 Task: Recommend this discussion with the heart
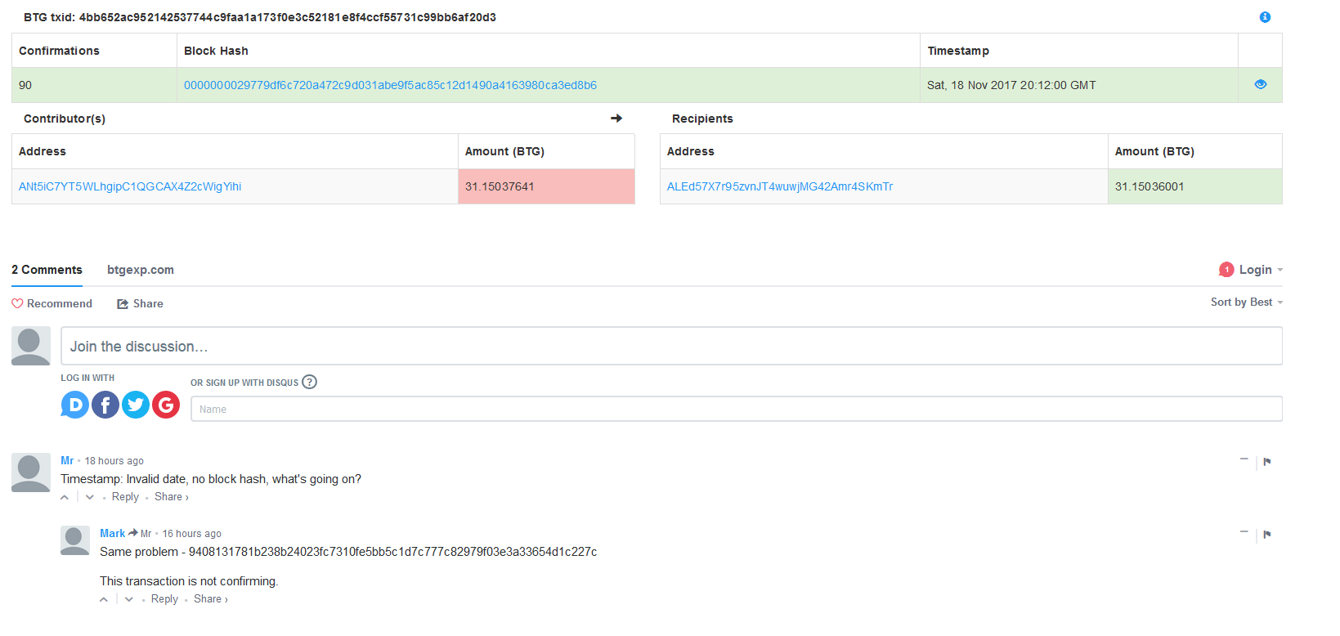[52, 303]
